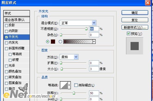This screenshot has width=153, height=101.
Task: Reset settings with the 复位 button
Action: tap(135, 20)
